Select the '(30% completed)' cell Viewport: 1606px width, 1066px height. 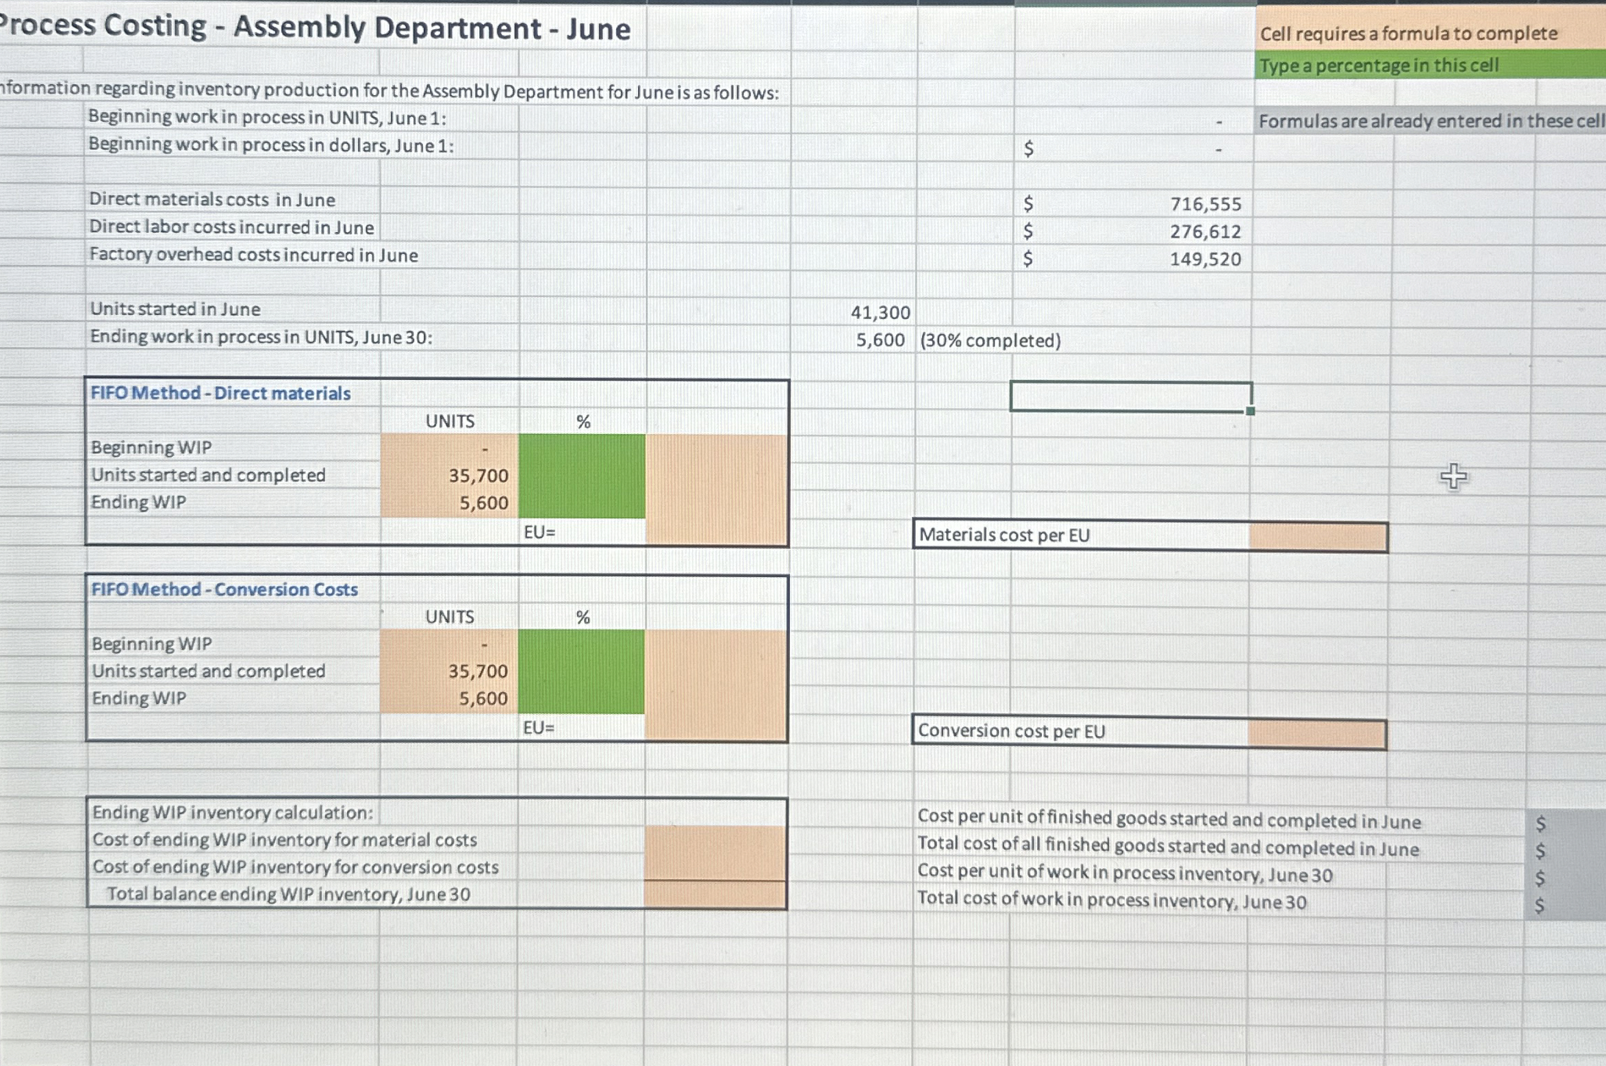(990, 340)
